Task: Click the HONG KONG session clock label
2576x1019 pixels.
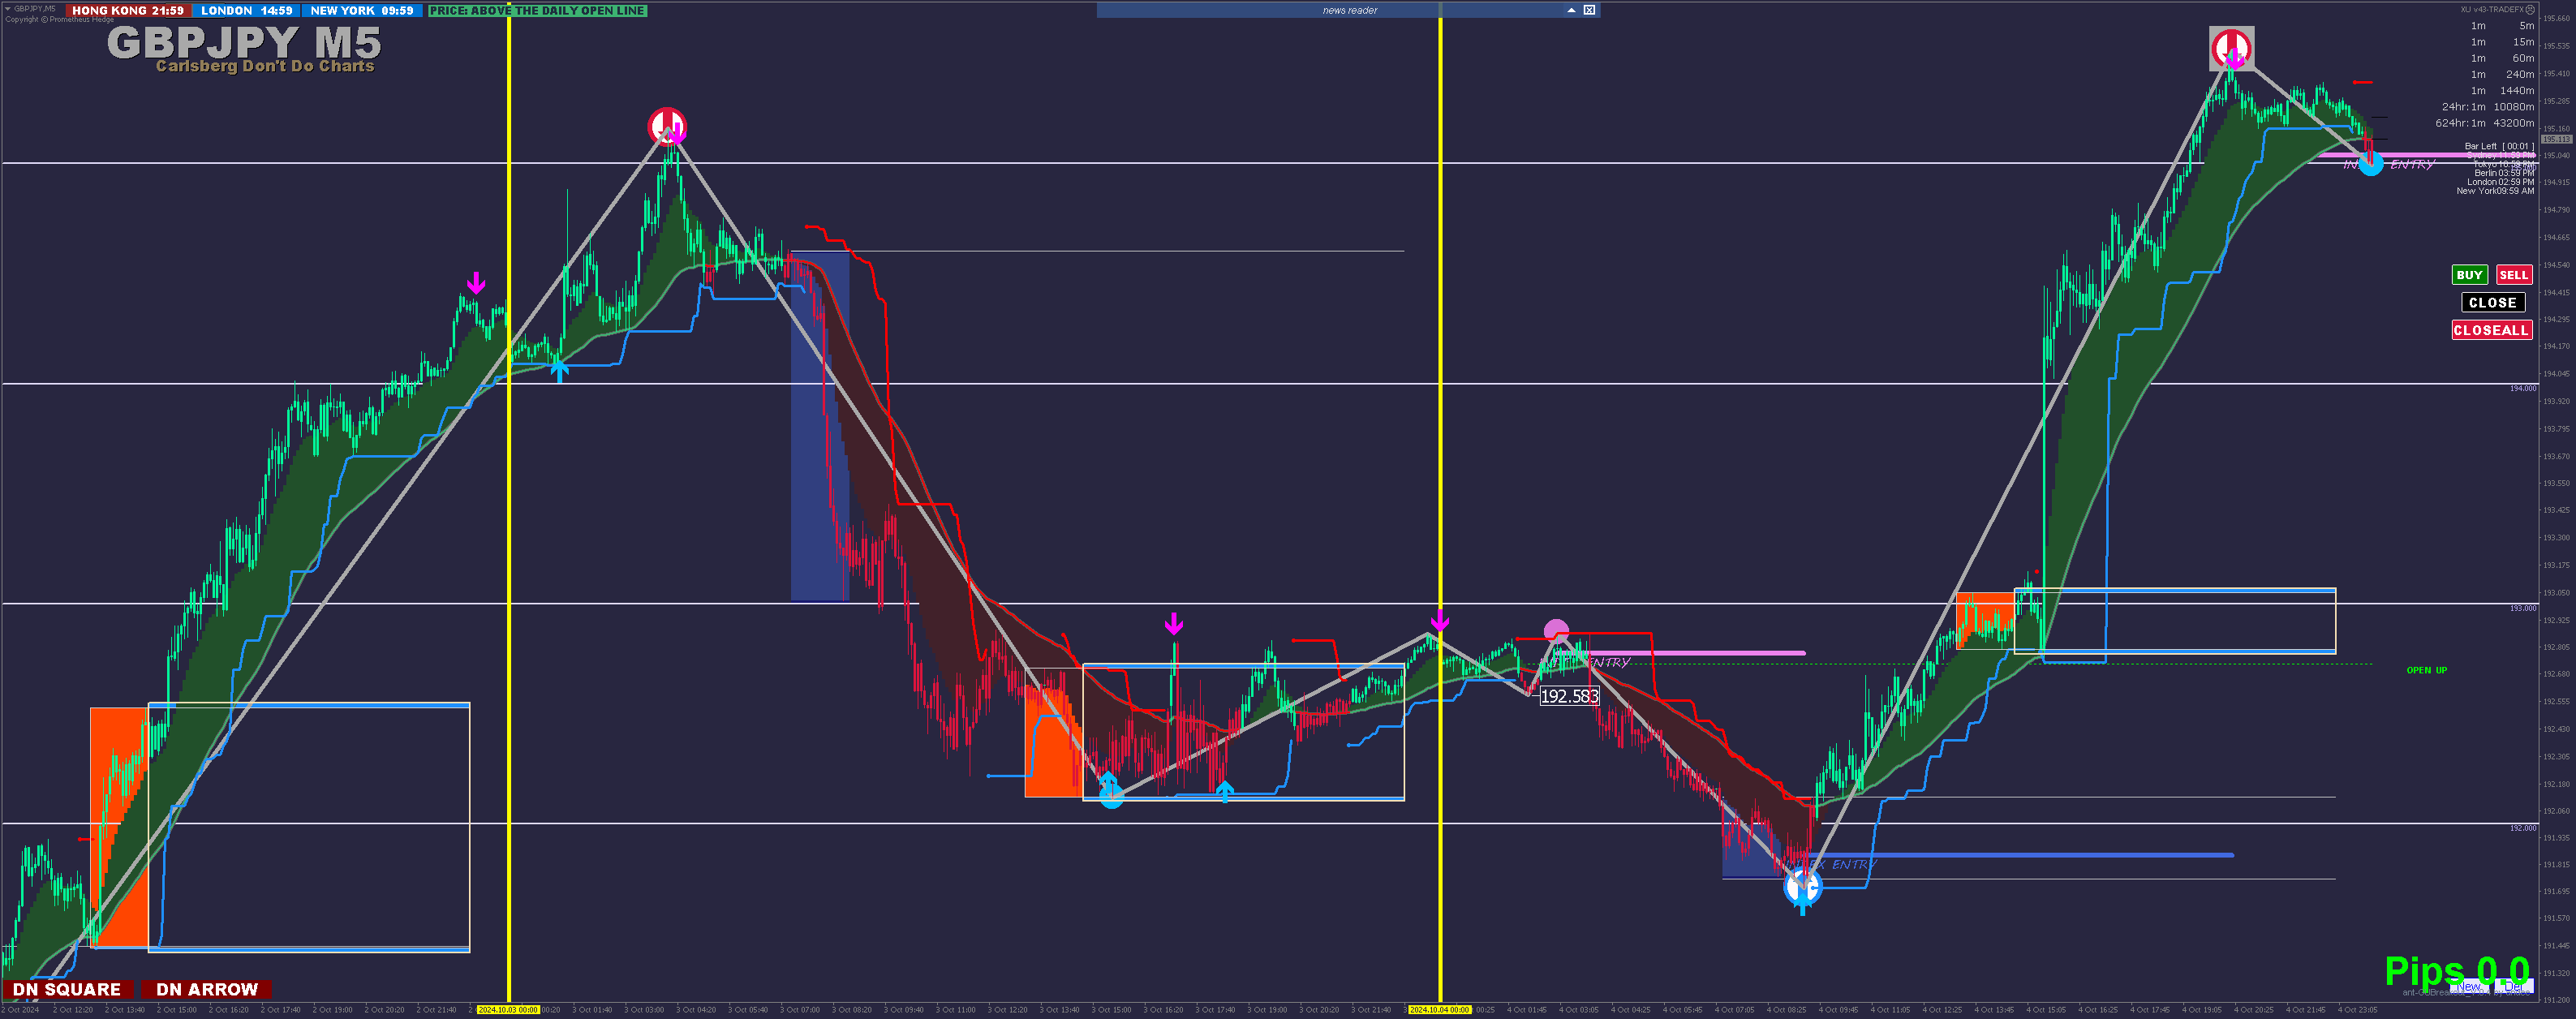Action: pos(127,10)
